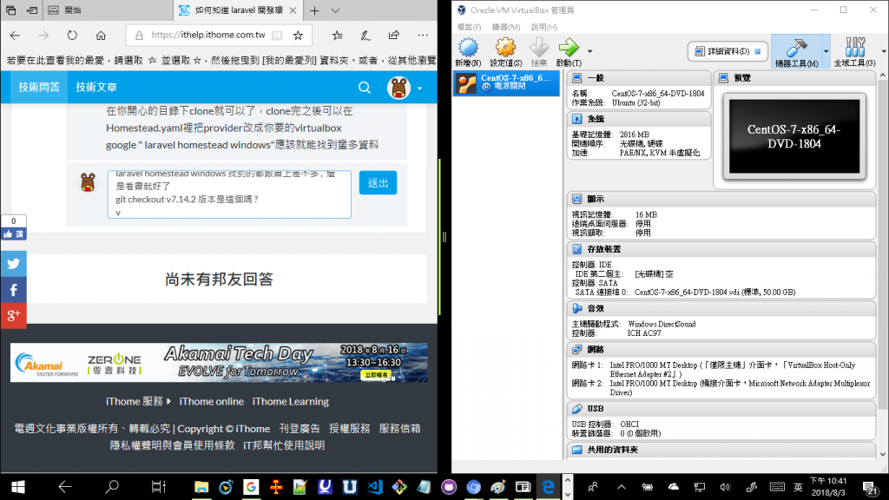
Task: Open the Start button dropdown arrow
Action: (589, 51)
